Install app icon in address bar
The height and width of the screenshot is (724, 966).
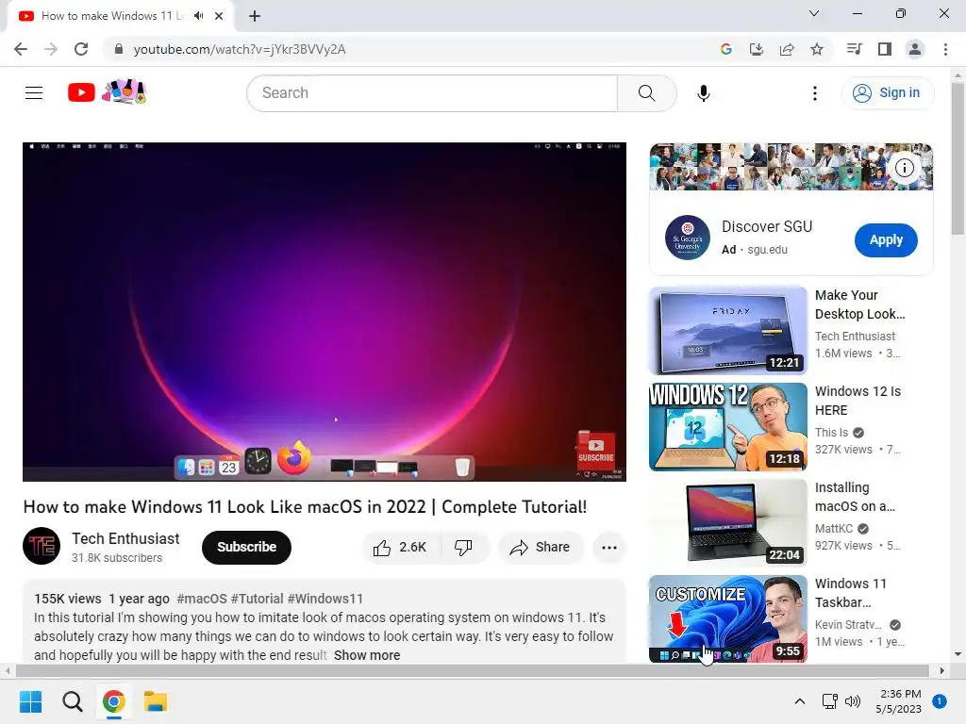pyautogui.click(x=756, y=49)
